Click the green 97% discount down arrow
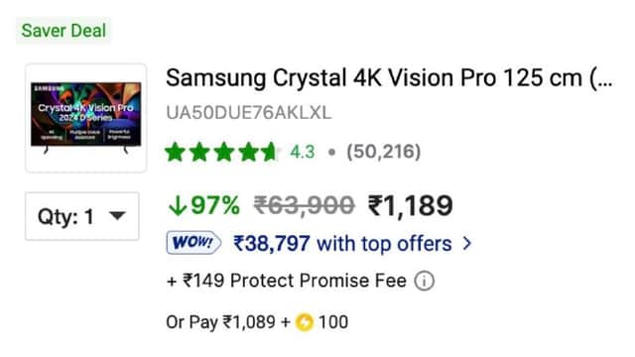Image resolution: width=635 pixels, height=357 pixels. [177, 205]
